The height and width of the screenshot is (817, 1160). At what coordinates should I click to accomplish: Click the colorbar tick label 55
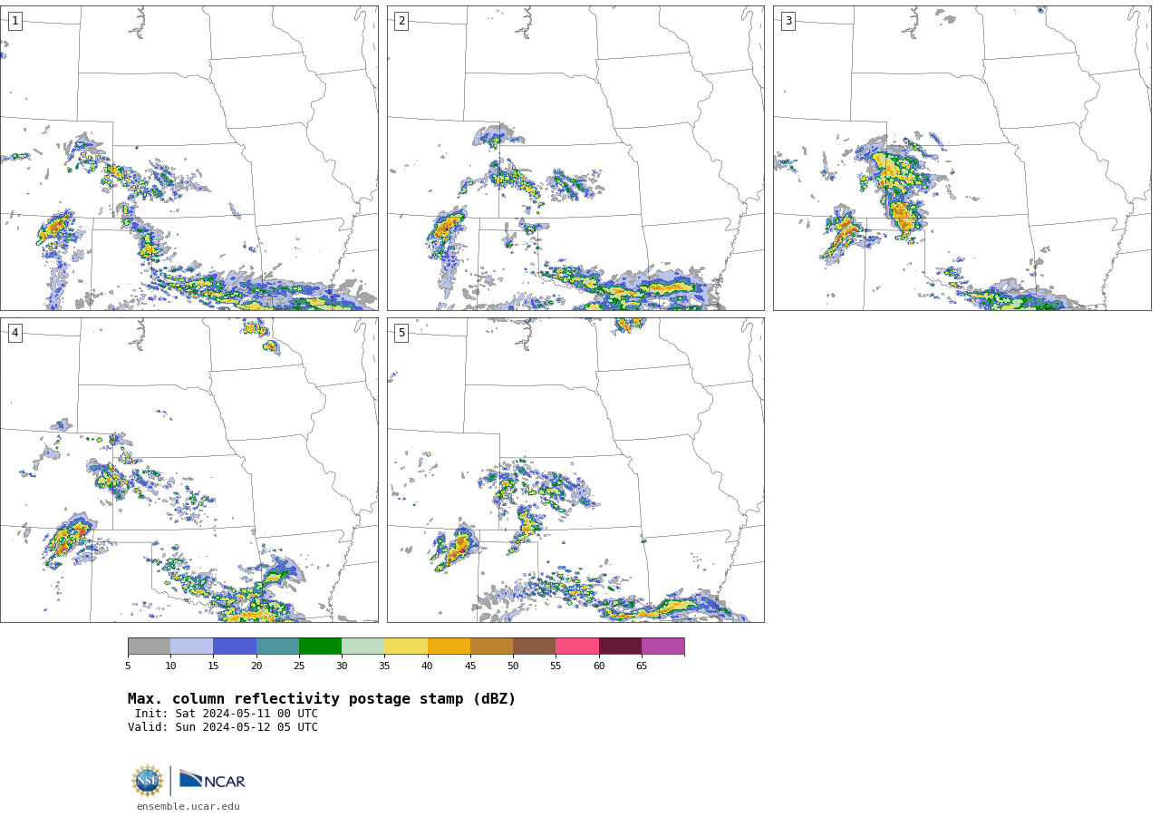(x=556, y=666)
